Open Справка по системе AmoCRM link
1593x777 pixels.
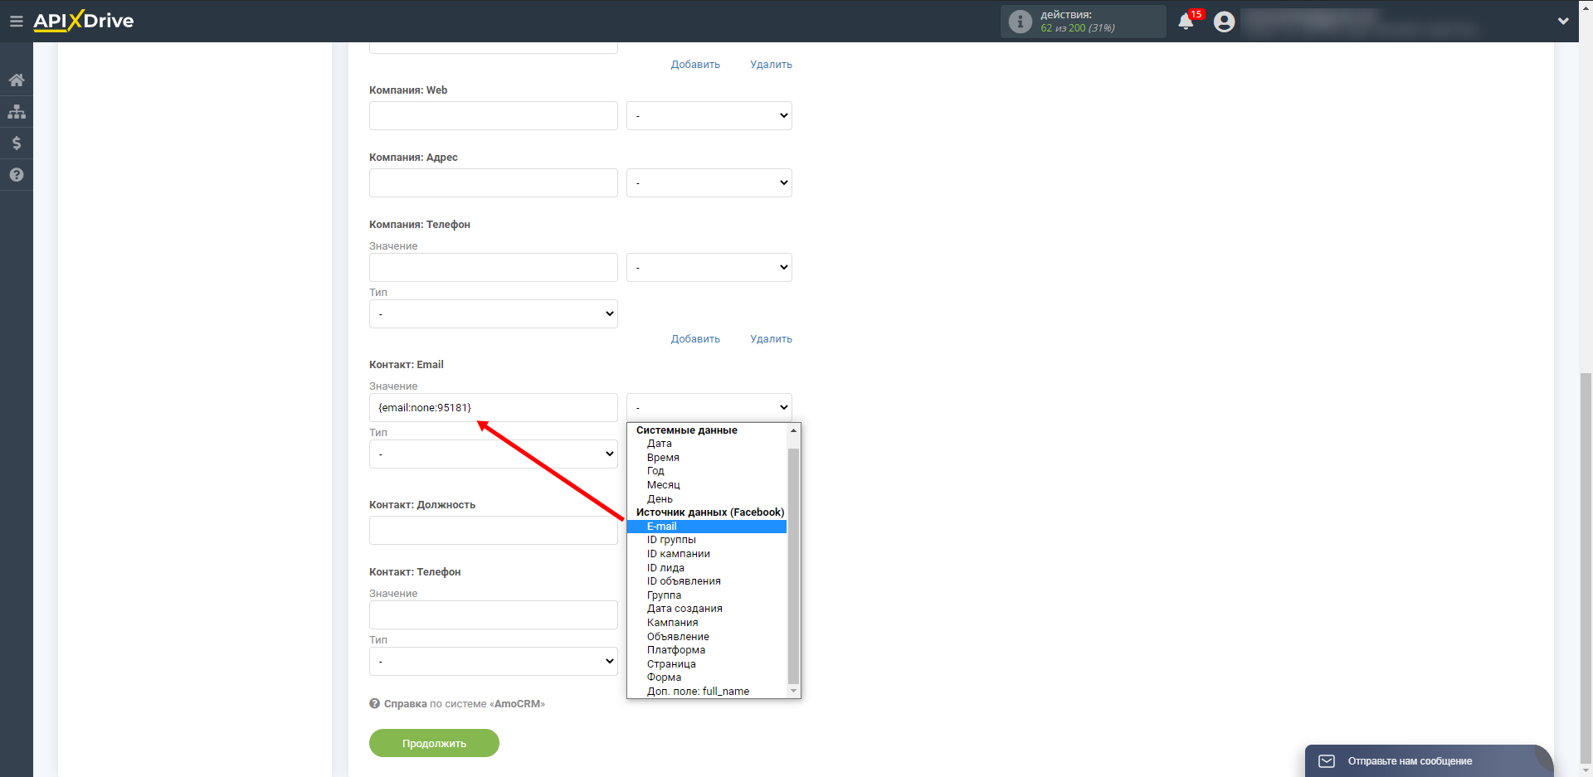(464, 704)
